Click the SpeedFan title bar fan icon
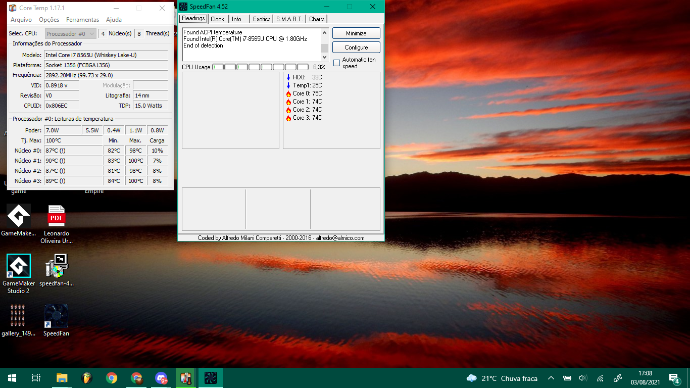Screen dimensions: 690x388 184,7
